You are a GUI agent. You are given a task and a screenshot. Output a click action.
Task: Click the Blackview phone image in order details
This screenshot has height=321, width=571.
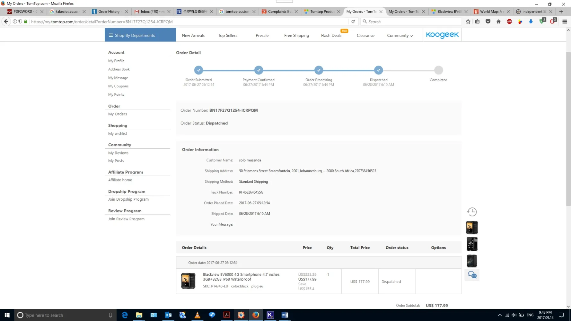coord(188,281)
